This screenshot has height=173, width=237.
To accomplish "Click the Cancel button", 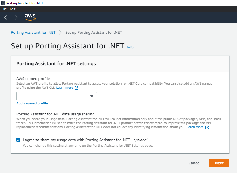I will 194,163.
